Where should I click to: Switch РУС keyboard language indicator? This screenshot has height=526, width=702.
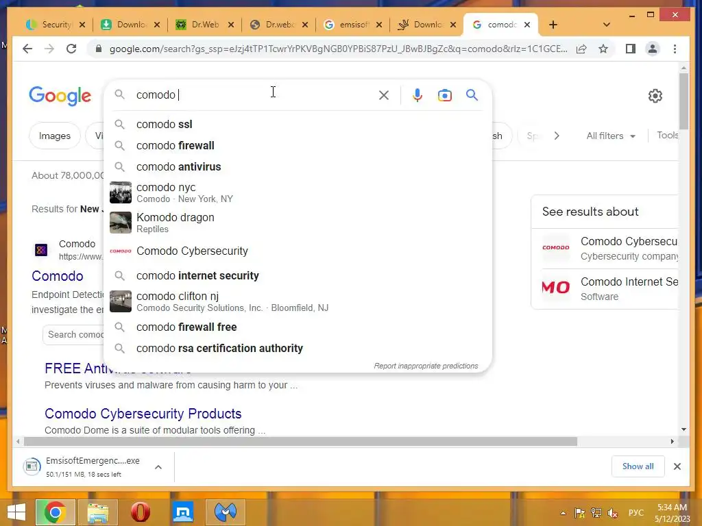(x=636, y=512)
